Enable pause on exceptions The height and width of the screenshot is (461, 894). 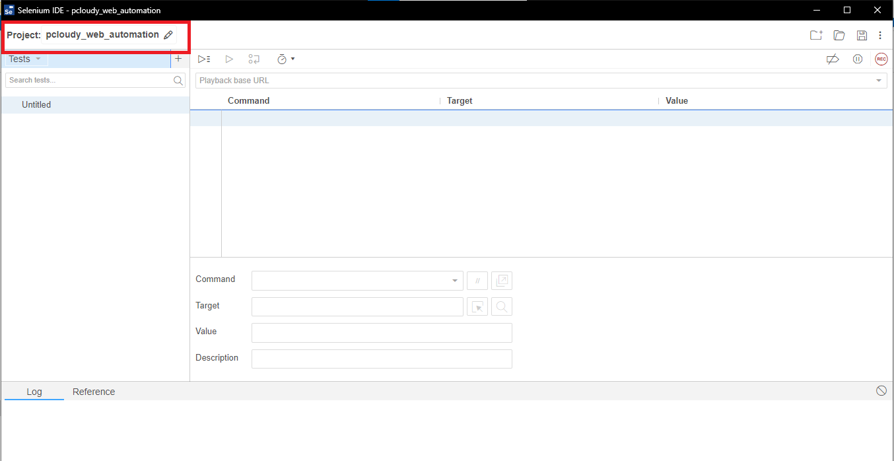pos(857,59)
